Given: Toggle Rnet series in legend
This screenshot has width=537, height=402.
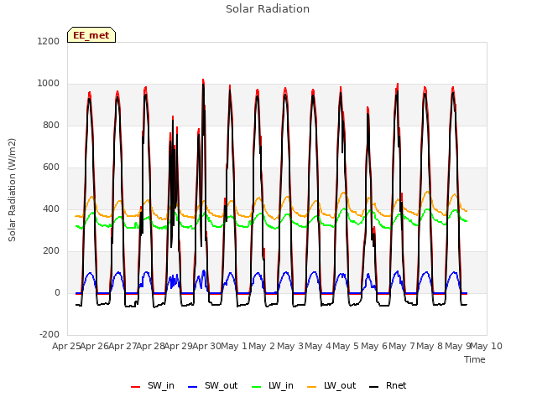Looking at the screenshot, I should click(x=388, y=385).
